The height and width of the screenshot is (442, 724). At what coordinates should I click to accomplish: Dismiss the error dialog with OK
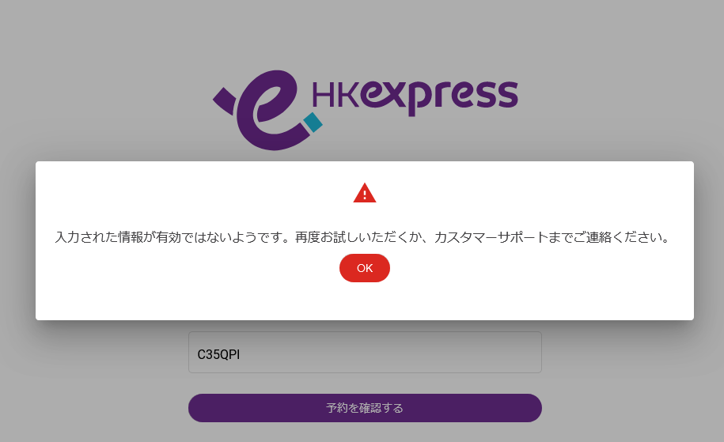(364, 268)
